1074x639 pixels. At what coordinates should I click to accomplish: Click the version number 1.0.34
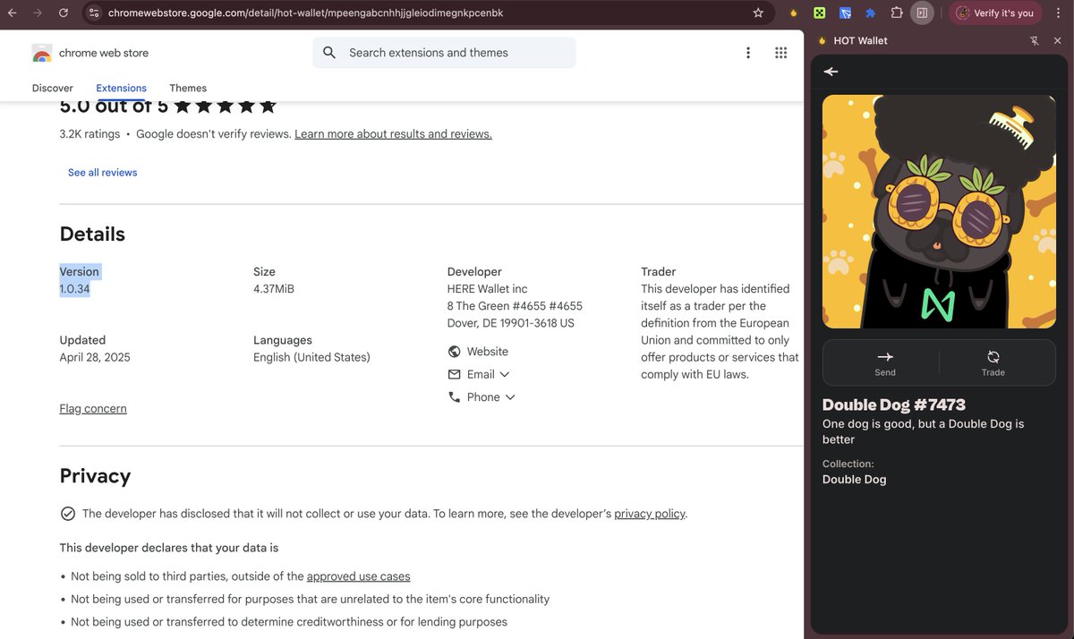click(75, 289)
